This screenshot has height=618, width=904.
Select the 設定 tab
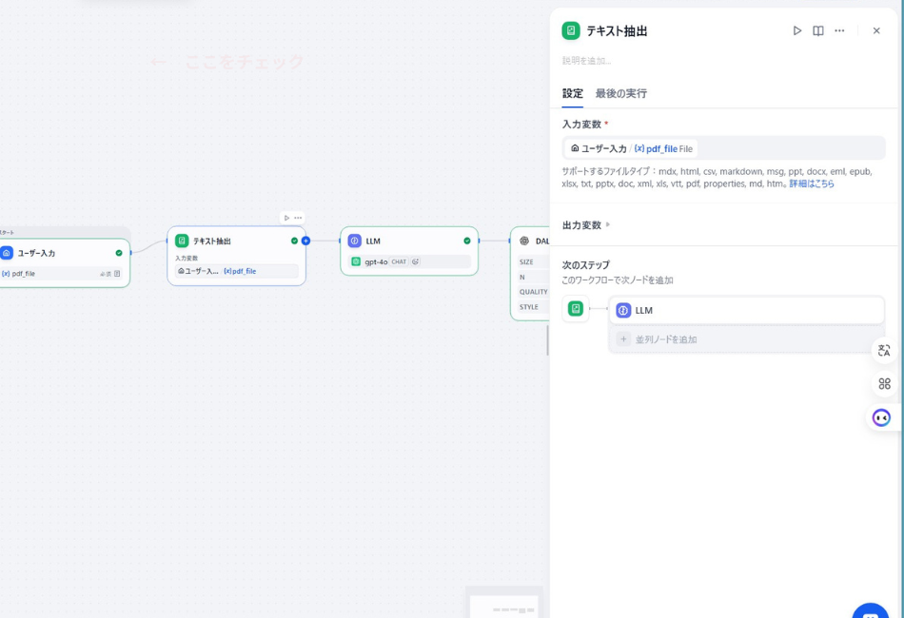coord(573,93)
